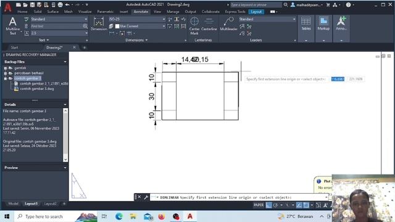Image resolution: width=395 pixels, height=222 pixels.
Task: Click the Dimension Break icon
Action: 170,19
